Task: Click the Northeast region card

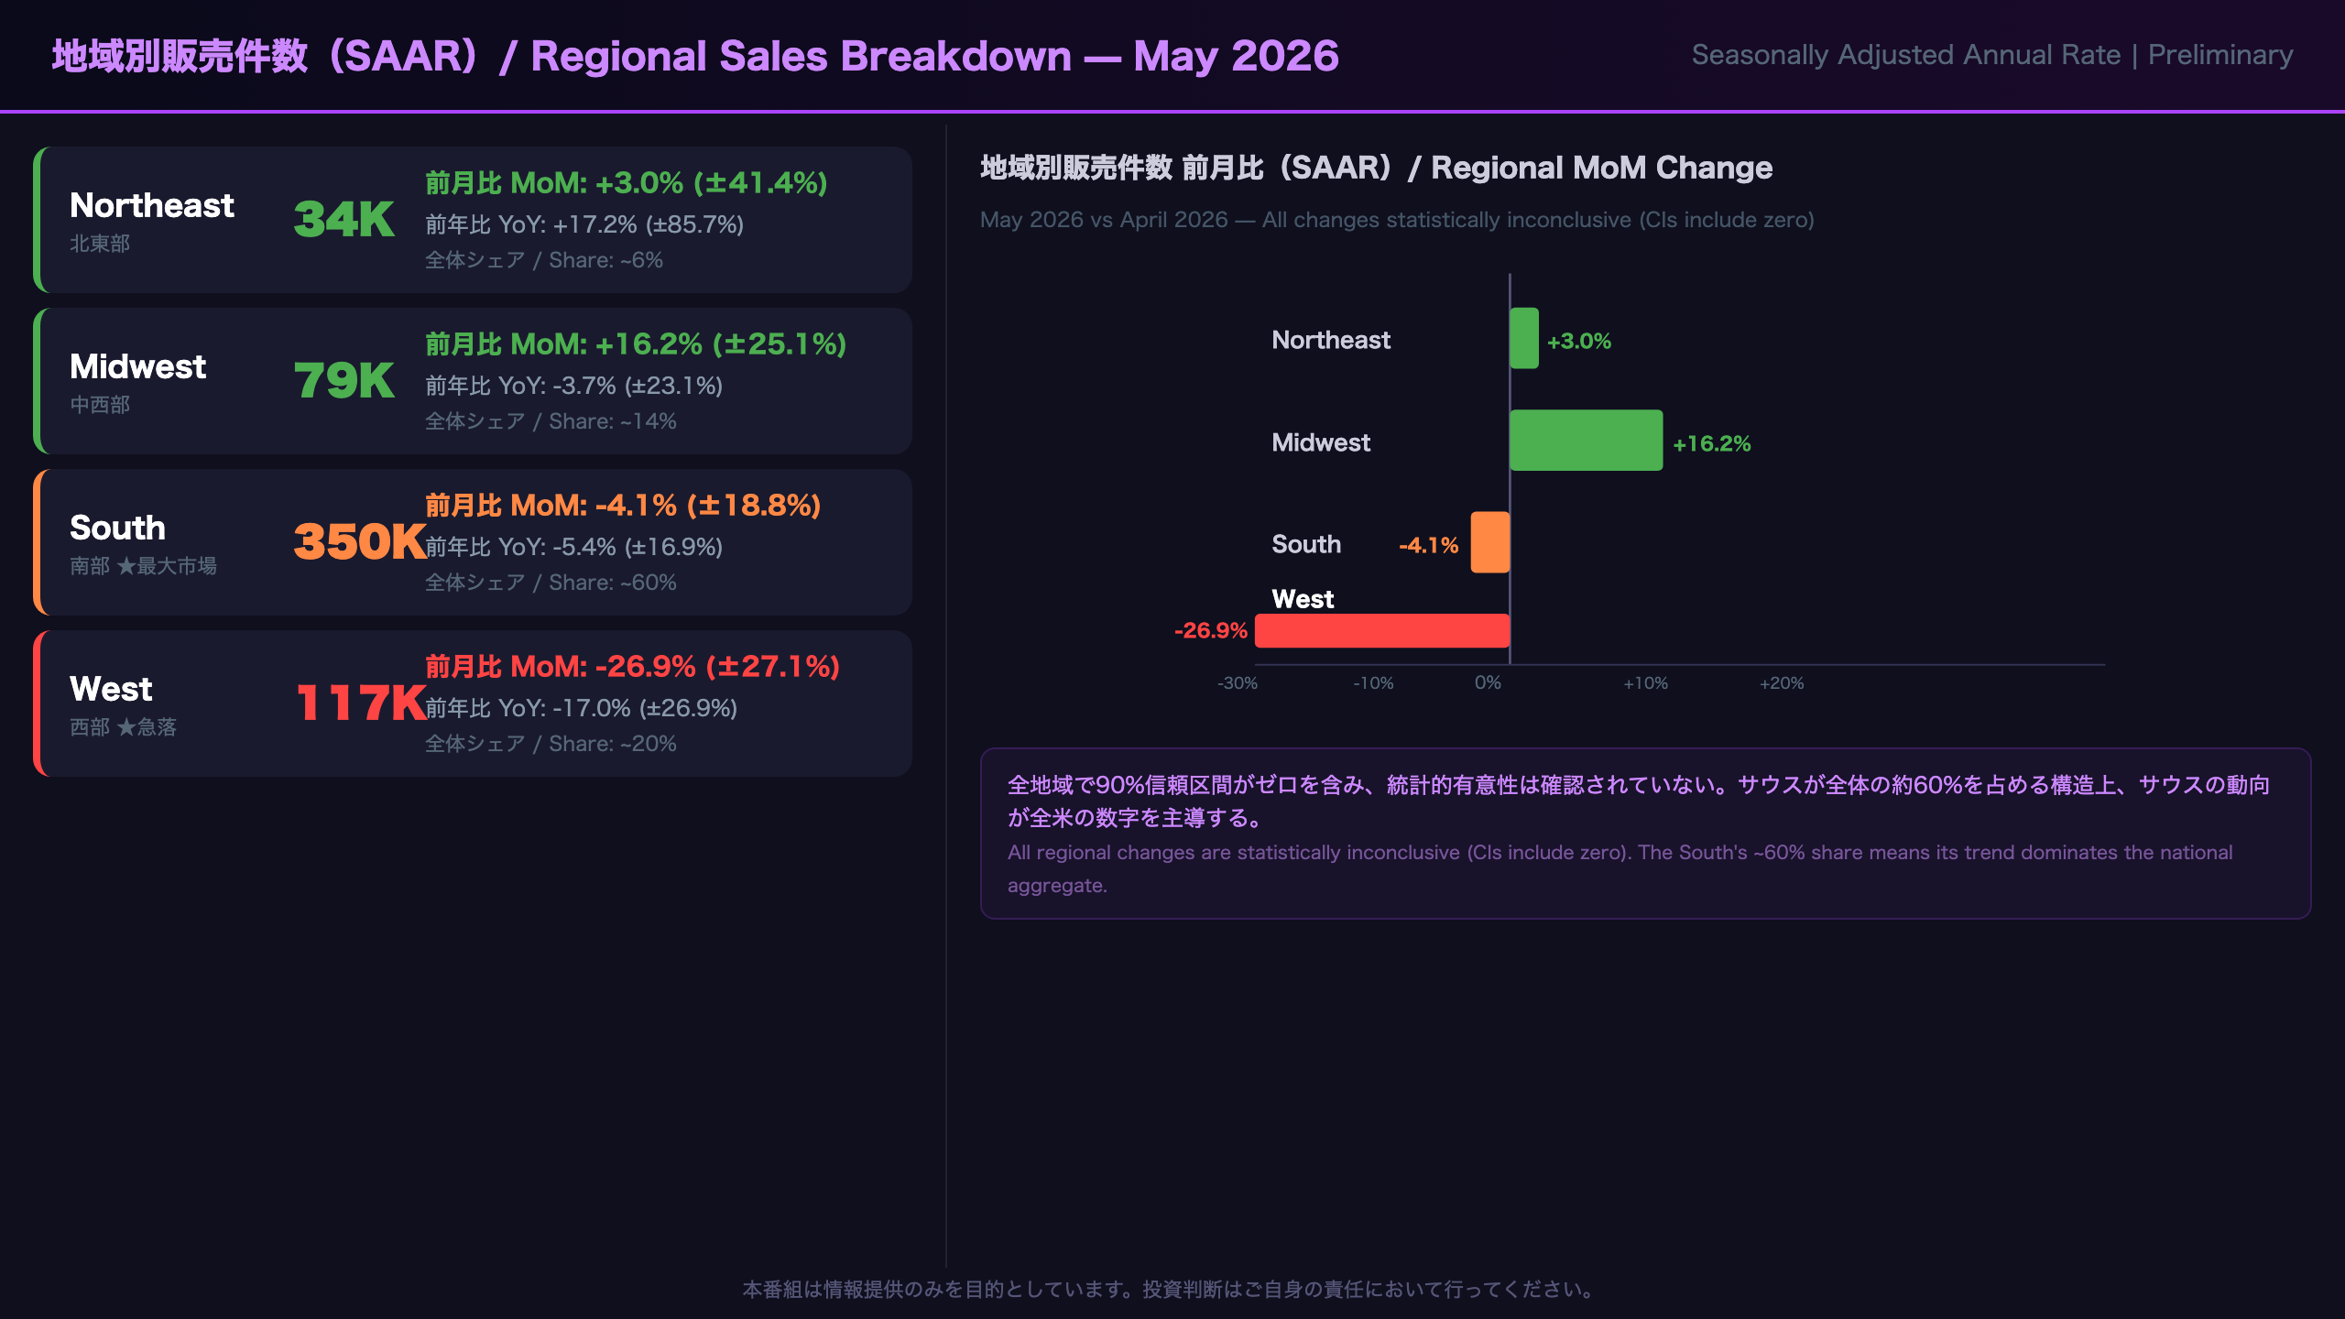Action: point(473,220)
